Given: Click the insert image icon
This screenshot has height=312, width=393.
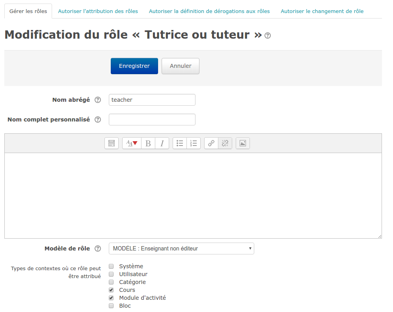Looking at the screenshot, I should tap(243, 143).
